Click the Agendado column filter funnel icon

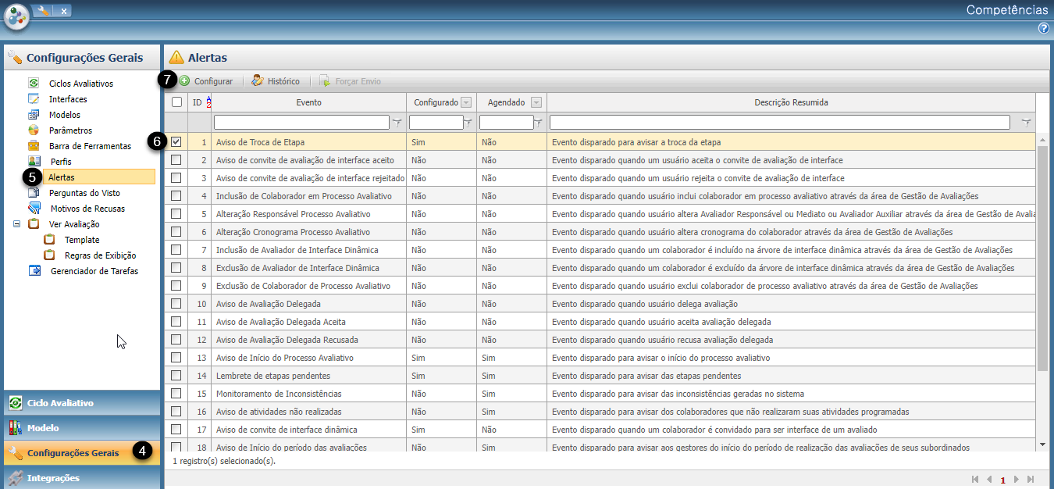539,123
